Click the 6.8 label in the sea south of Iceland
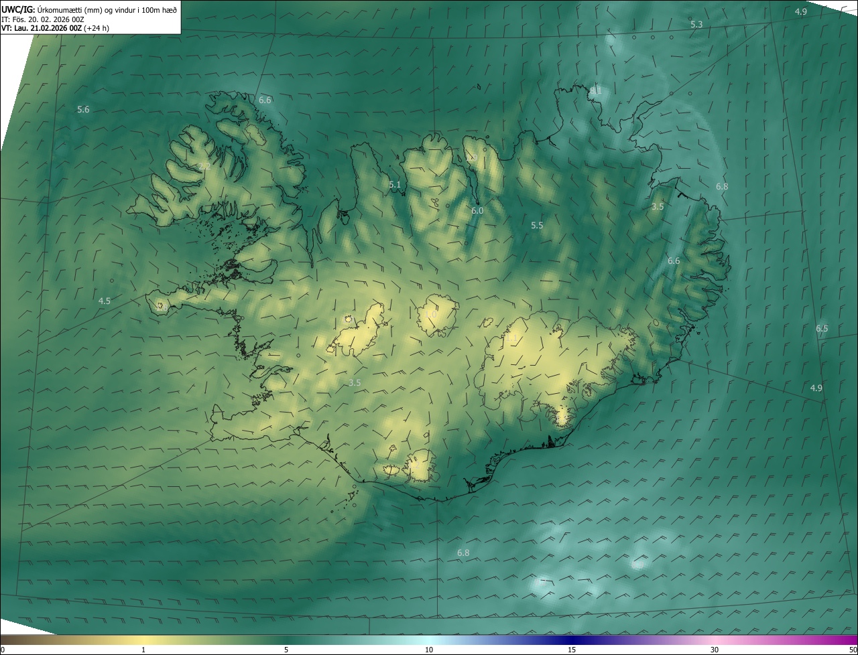 (463, 553)
